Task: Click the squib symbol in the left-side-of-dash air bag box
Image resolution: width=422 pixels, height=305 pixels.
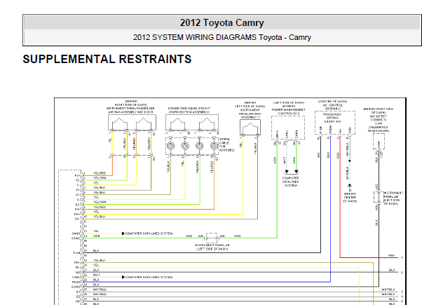Action: (x=250, y=128)
